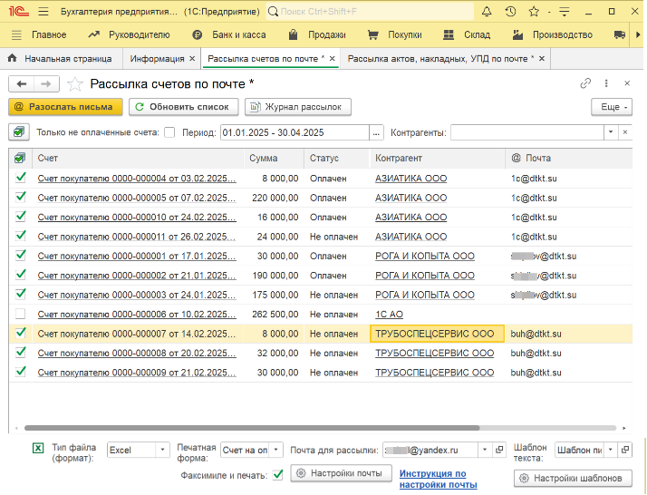Open invoice 0000-000010 от 24.02.2025 link
This screenshot has height=495, width=647.
click(137, 218)
